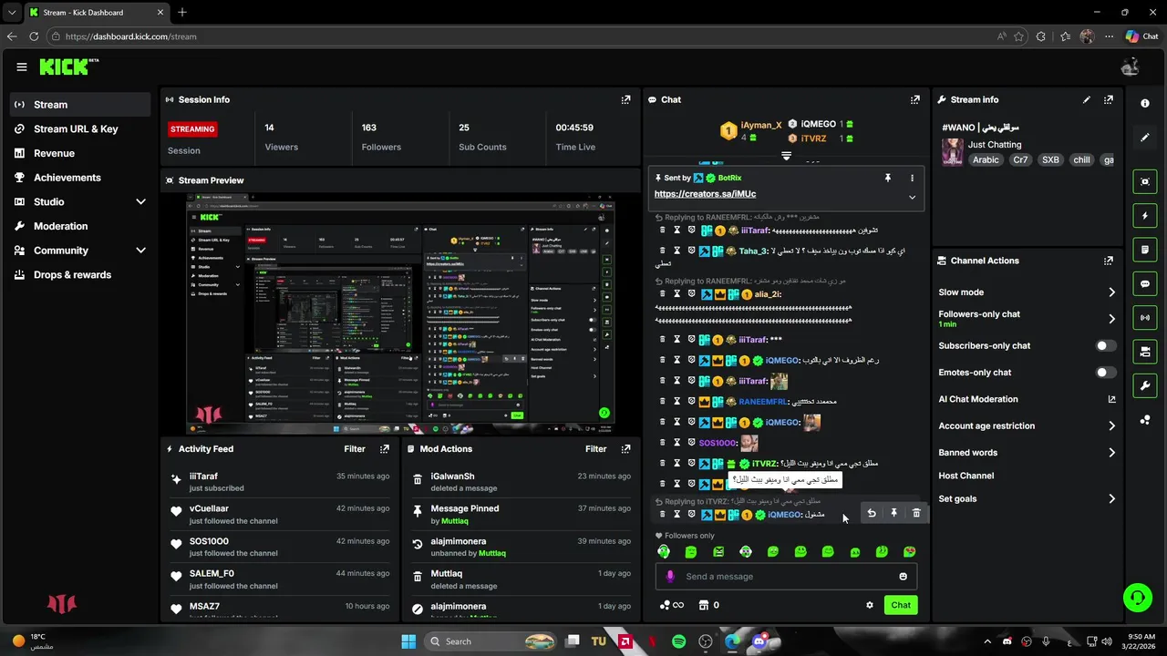This screenshot has width=1167, height=656.
Task: Toggle the wrench widget icon in the right sidebar
Action: 1145,385
